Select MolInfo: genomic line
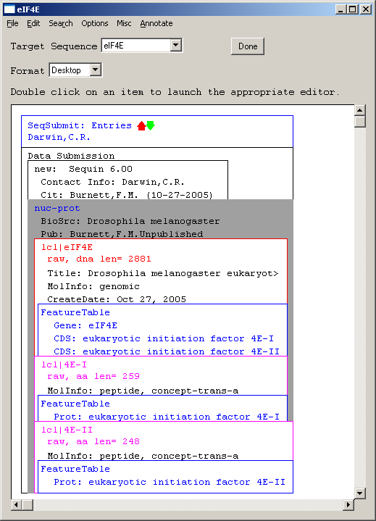The height and width of the screenshot is (521, 376). tap(93, 286)
